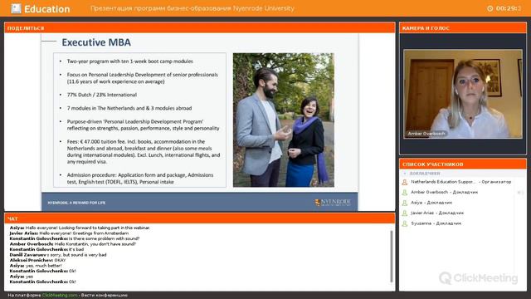Click slide bullet '77% Dutch / 23% International'
This screenshot has height=299, width=531.
point(102,95)
